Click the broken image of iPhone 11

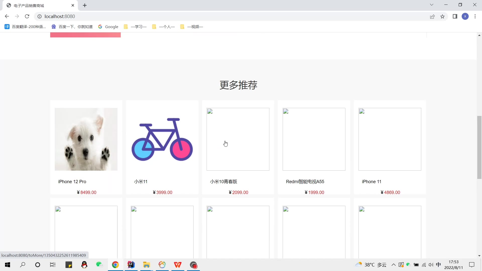tap(390, 139)
